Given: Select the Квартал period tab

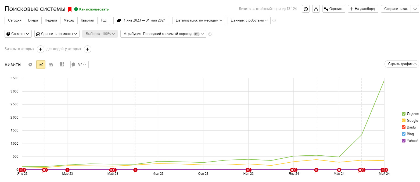Looking at the screenshot, I should coord(87,20).
